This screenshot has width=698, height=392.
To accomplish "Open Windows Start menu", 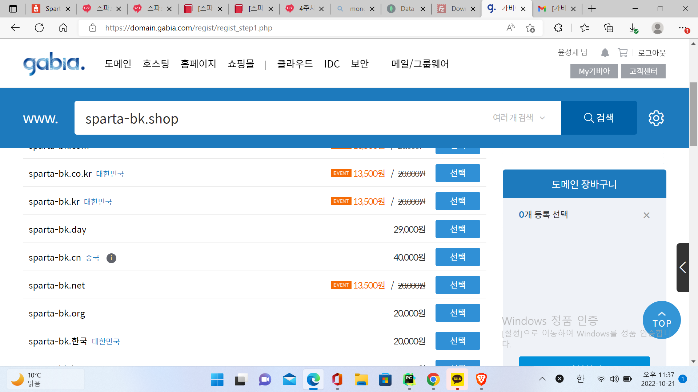I will pyautogui.click(x=217, y=380).
